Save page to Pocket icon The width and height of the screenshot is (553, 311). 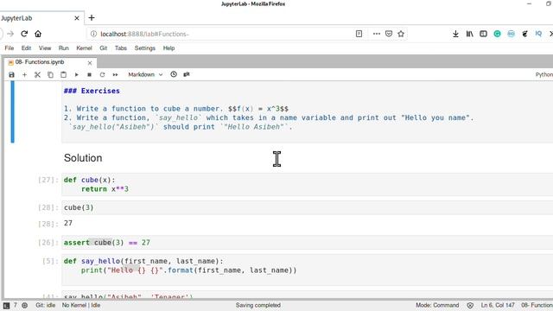(389, 34)
